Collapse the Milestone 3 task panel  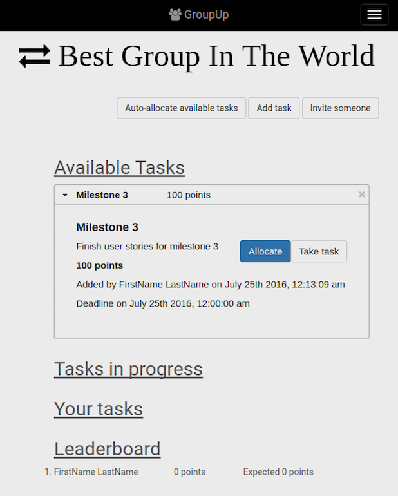[65, 195]
